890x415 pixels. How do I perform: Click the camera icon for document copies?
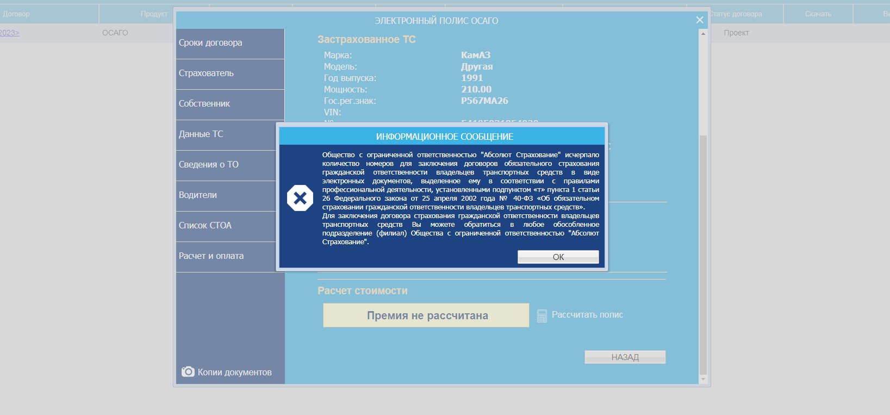(188, 371)
